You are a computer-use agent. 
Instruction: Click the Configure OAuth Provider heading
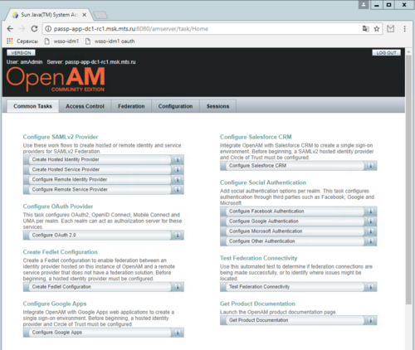pos(58,207)
